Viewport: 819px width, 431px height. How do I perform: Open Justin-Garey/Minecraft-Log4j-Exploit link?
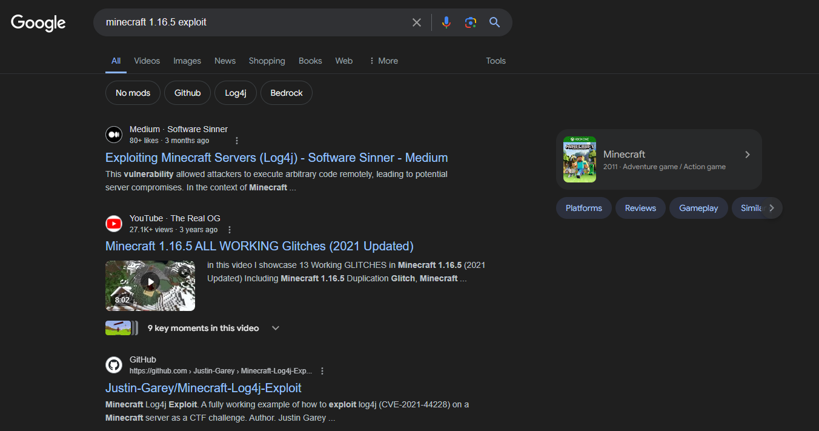coord(204,388)
